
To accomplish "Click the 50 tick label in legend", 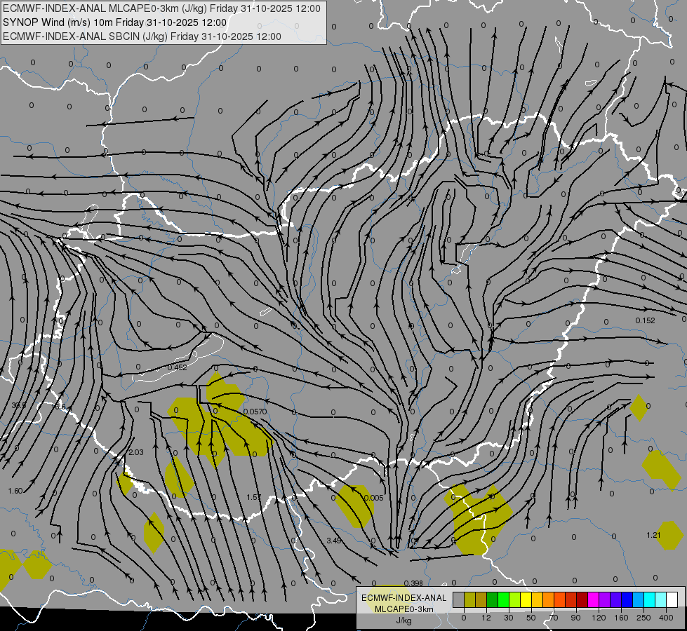I will click(531, 618).
